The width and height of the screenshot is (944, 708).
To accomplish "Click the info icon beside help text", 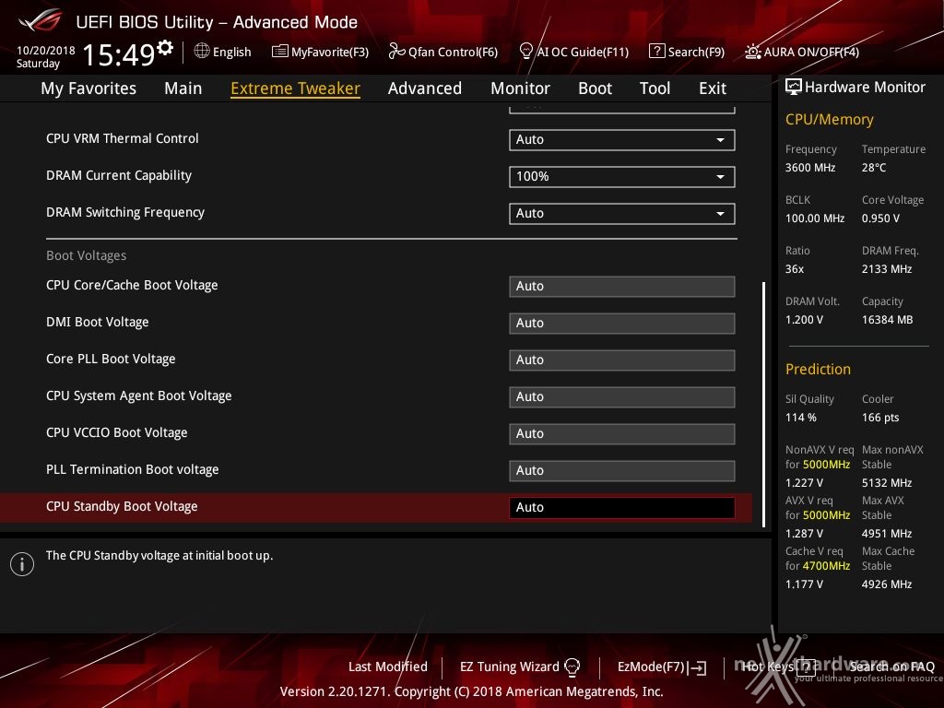I will [x=22, y=564].
